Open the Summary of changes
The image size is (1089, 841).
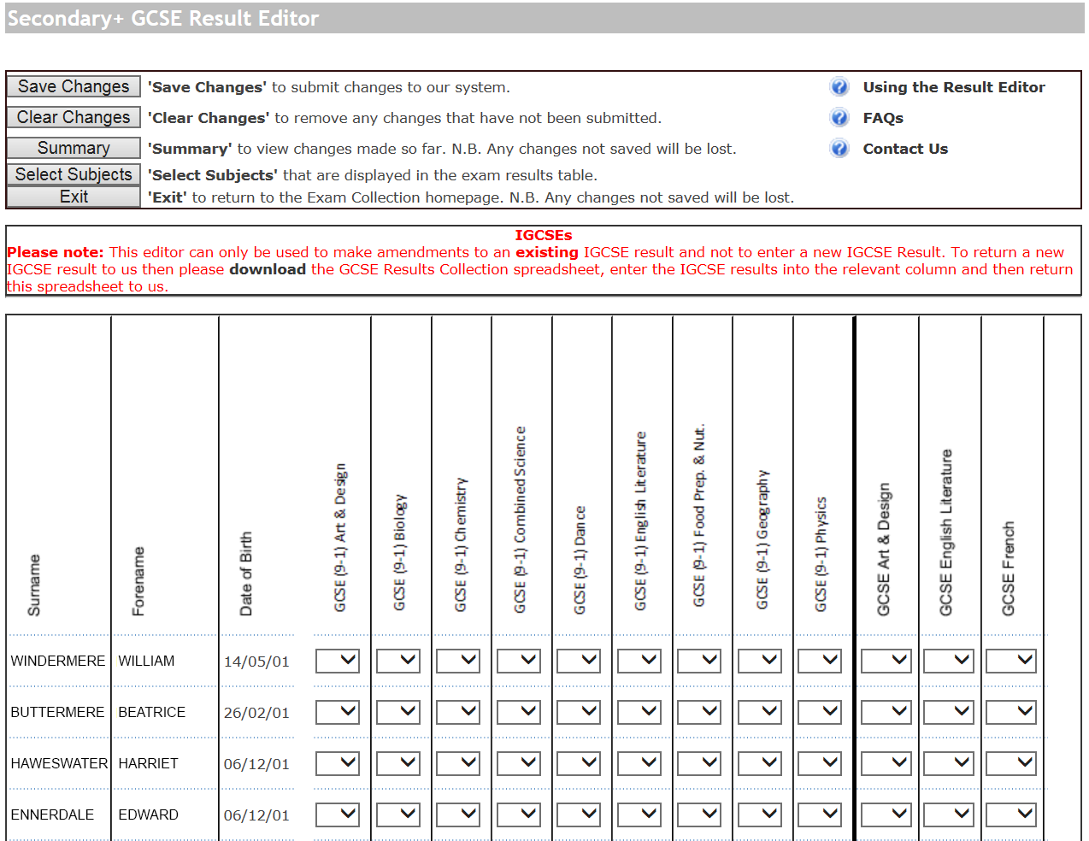[74, 148]
